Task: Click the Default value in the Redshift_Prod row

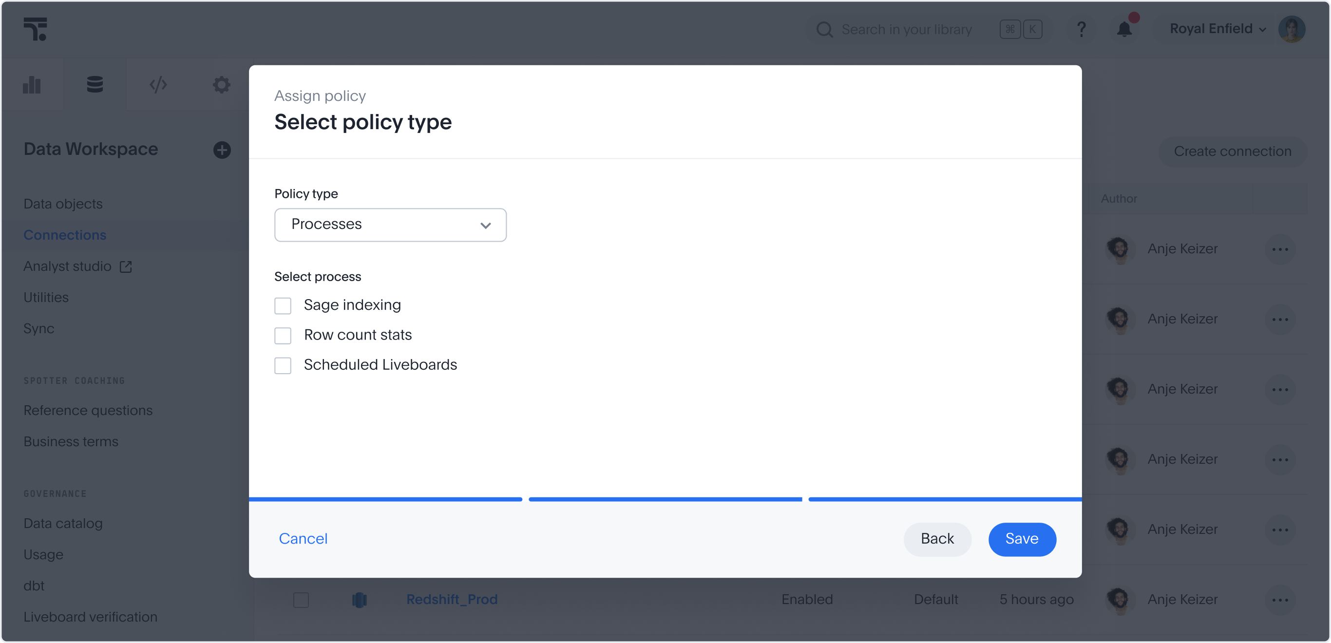Action: coord(936,600)
